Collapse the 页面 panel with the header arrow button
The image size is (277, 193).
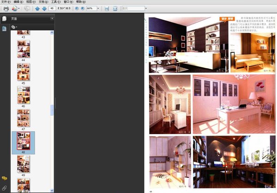[x=52, y=18]
